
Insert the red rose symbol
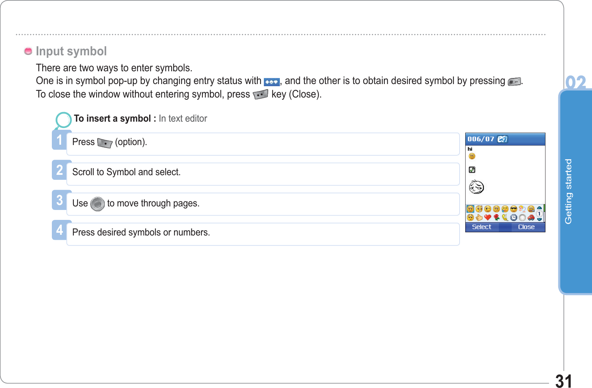click(x=497, y=217)
